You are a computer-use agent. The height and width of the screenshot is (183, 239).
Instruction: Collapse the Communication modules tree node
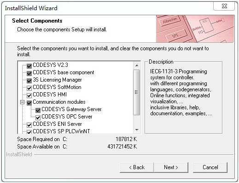pos(23,102)
